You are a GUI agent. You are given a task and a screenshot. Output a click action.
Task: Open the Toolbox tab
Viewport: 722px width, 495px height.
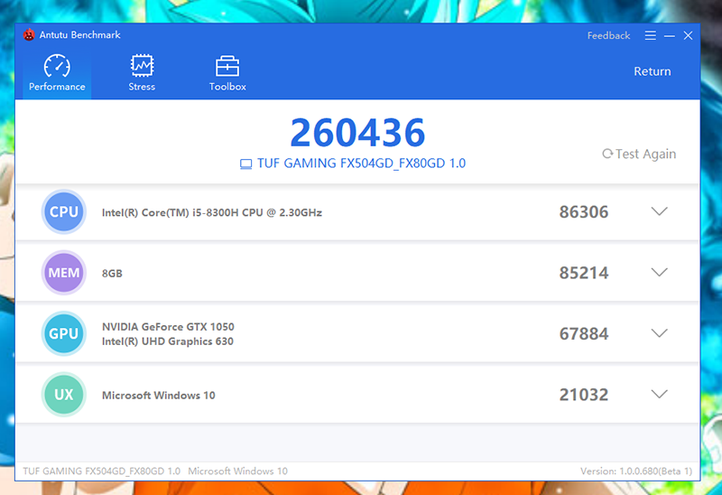click(x=227, y=73)
